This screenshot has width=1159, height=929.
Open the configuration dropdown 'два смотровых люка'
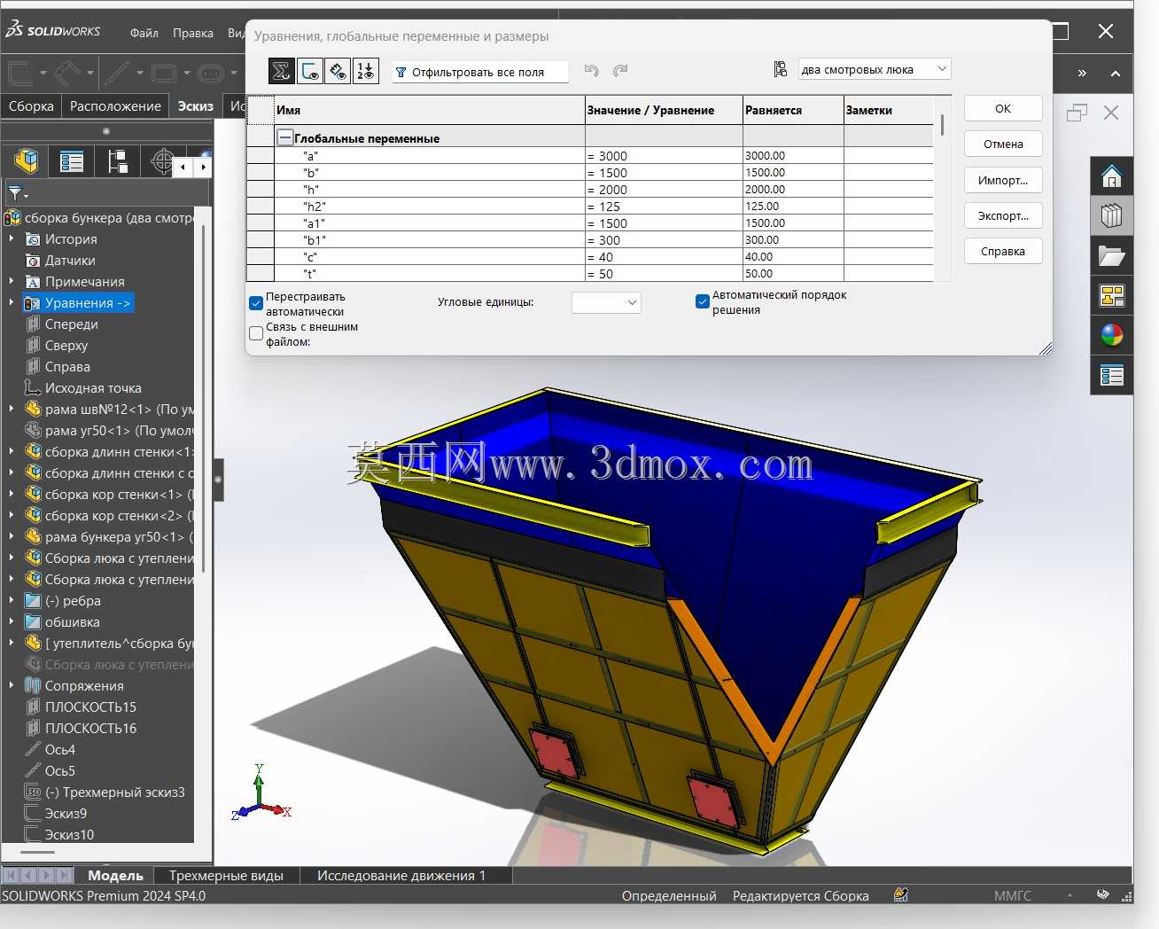point(875,69)
